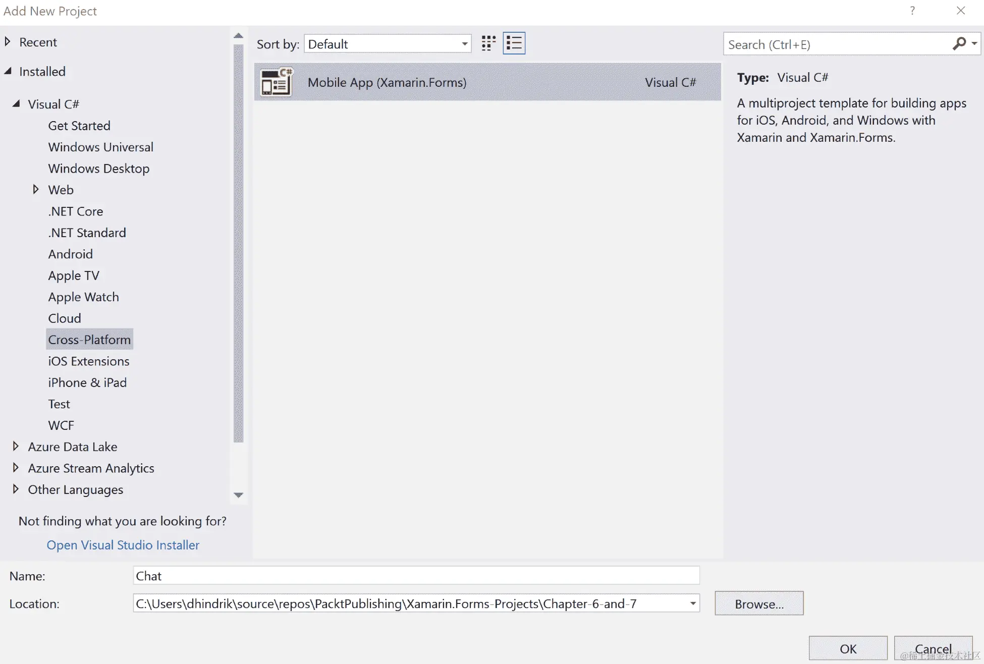Viewport: 984px width, 664px height.
Task: Select the Visual C# label
Action: [x=53, y=104]
